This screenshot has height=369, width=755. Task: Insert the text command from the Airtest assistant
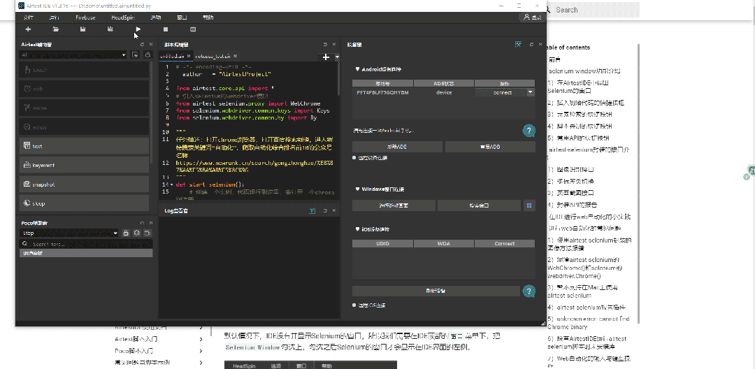point(85,146)
